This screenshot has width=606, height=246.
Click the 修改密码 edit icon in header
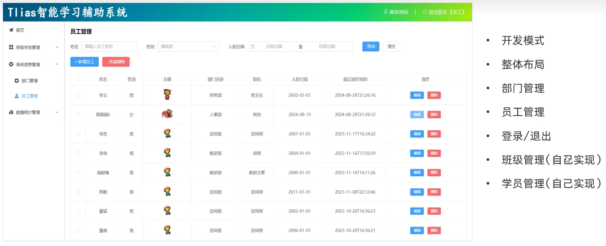point(386,12)
